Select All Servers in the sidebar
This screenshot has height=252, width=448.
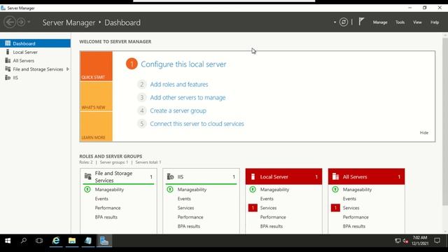35,61
